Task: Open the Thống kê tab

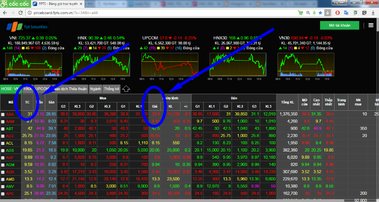Action: [112, 88]
